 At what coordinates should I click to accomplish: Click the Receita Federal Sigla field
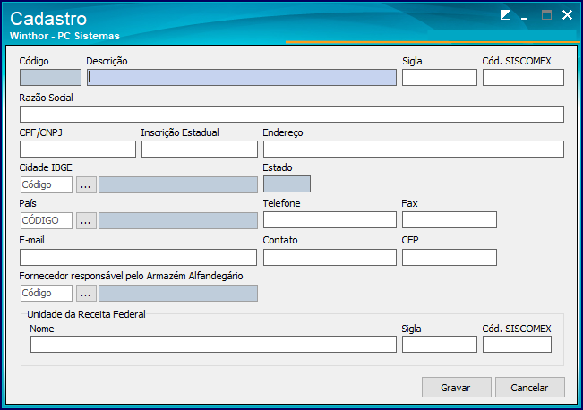(x=440, y=345)
